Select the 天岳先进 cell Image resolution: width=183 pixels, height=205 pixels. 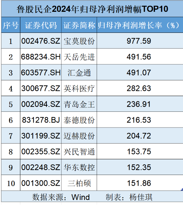(x=79, y=56)
